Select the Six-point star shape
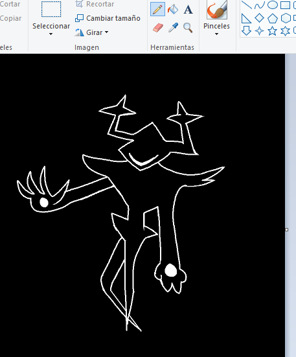This screenshot has width=296, height=357. coord(285,30)
